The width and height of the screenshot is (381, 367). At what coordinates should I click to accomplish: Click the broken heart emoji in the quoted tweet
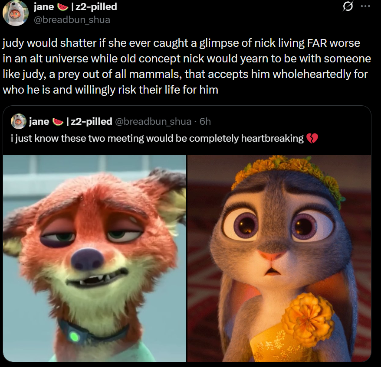(x=312, y=139)
